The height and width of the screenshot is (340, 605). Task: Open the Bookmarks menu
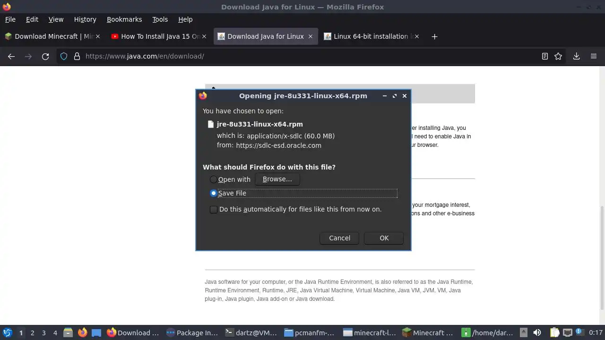[x=124, y=19]
